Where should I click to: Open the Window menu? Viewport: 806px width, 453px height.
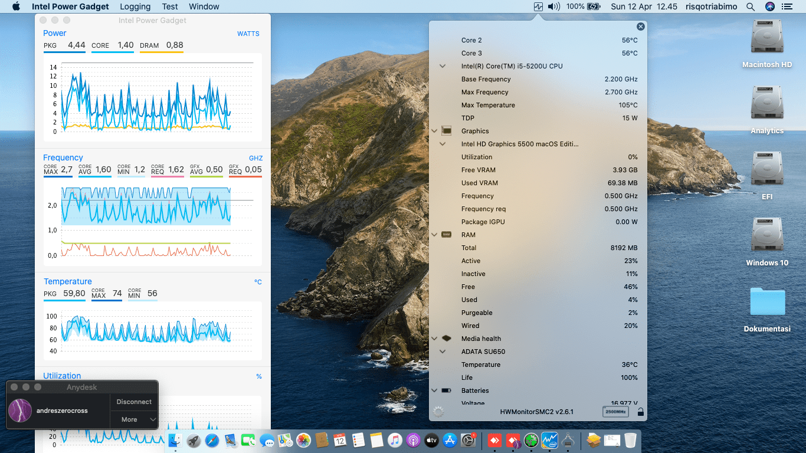click(x=204, y=6)
